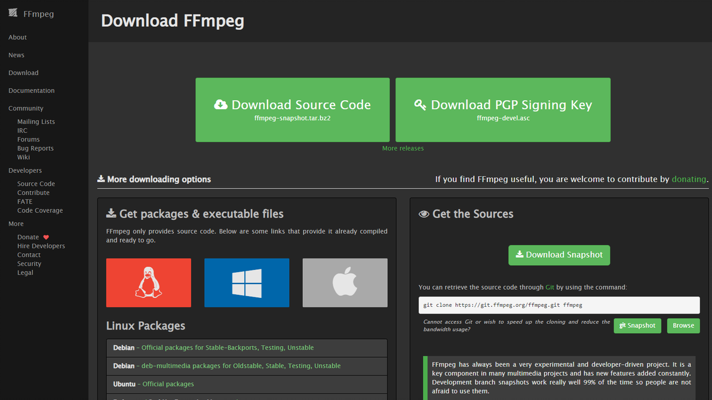
Task: Click the Donate heart icon
Action: 46,237
